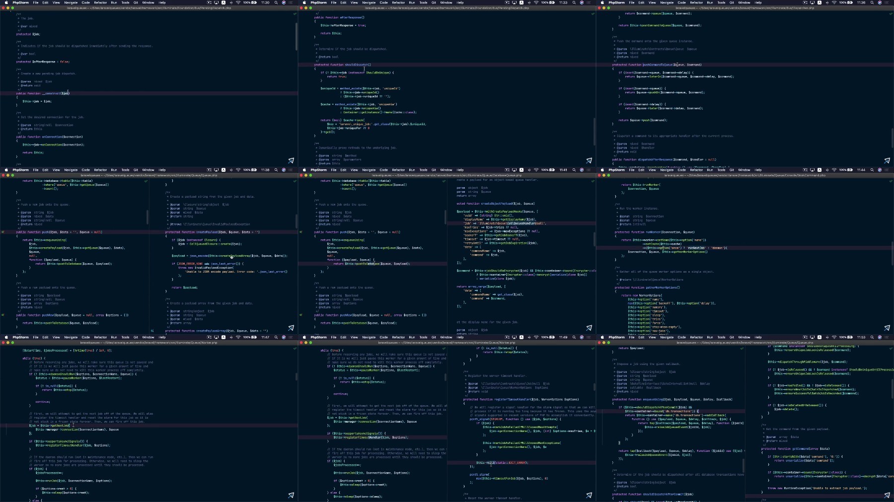Viewport: 894px width, 502px height.
Task: Click the green inspection checkmark in the Dispatcher.php editor
Action: click(x=891, y=14)
